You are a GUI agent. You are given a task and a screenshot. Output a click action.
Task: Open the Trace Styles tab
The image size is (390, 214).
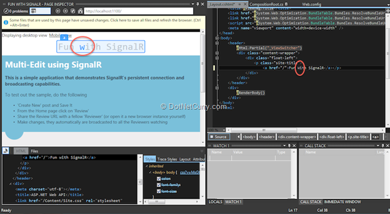tap(167, 159)
